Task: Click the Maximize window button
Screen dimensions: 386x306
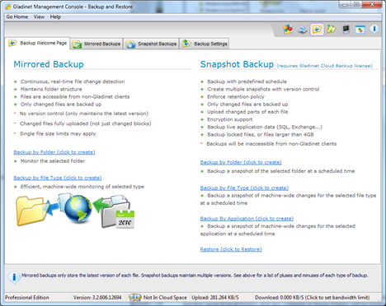Action: point(356,4)
